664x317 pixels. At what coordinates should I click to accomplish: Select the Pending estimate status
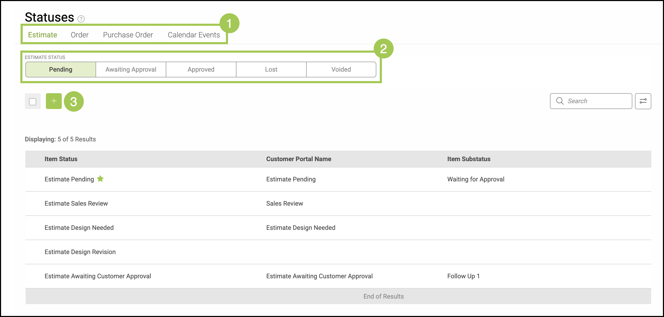click(61, 70)
